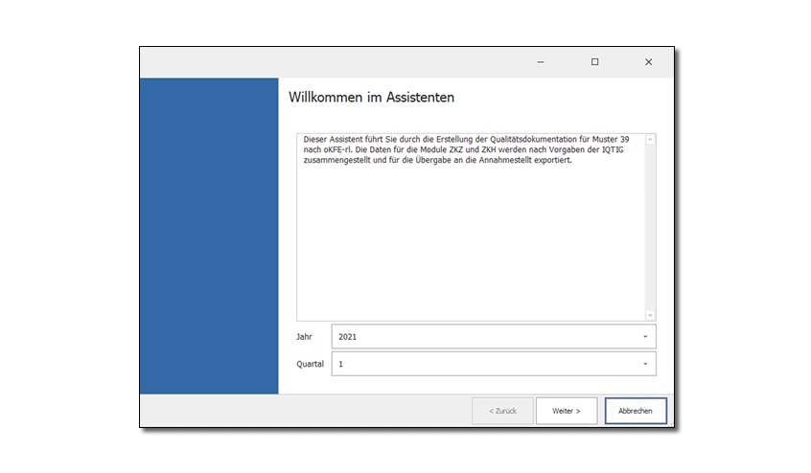Viewport: 811px width, 473px height.
Task: Expand the Quartal dropdown arrow
Action: coord(644,364)
